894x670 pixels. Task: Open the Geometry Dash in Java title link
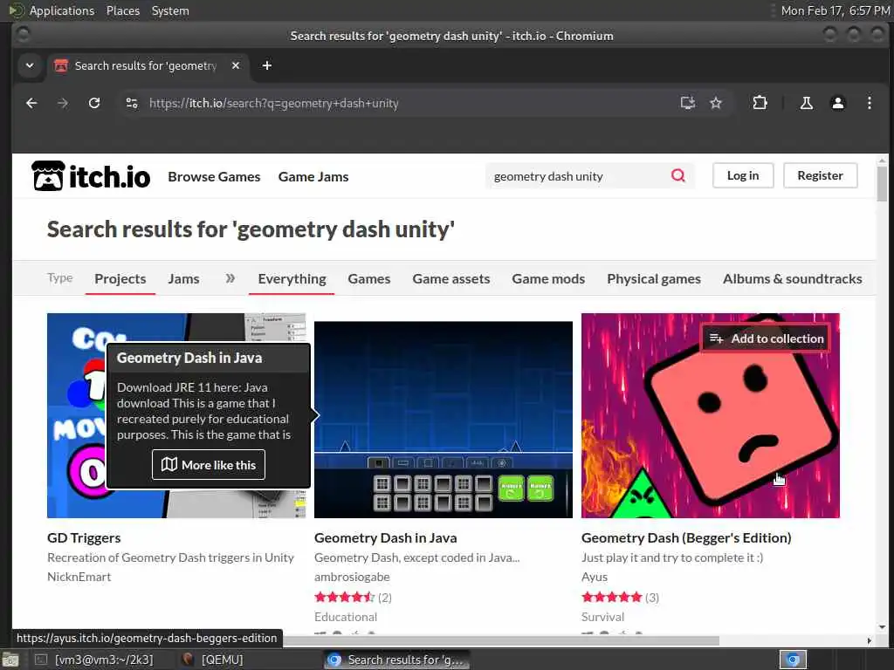pyautogui.click(x=385, y=537)
